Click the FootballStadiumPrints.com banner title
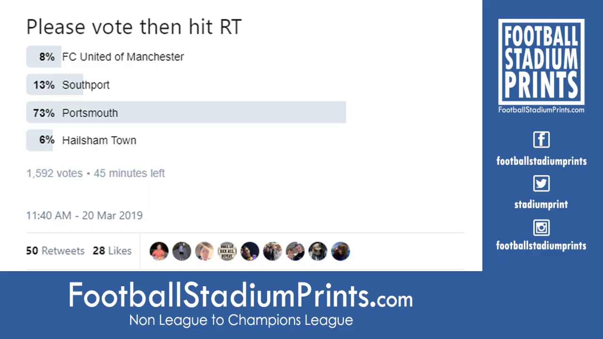This screenshot has width=603, height=339. pyautogui.click(x=241, y=296)
